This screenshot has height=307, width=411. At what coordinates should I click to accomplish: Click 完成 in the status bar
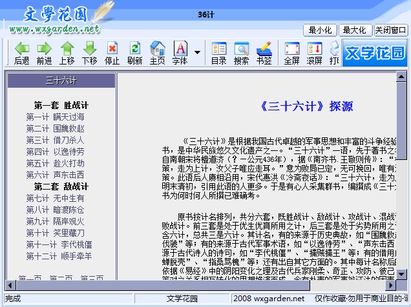(x=13, y=299)
